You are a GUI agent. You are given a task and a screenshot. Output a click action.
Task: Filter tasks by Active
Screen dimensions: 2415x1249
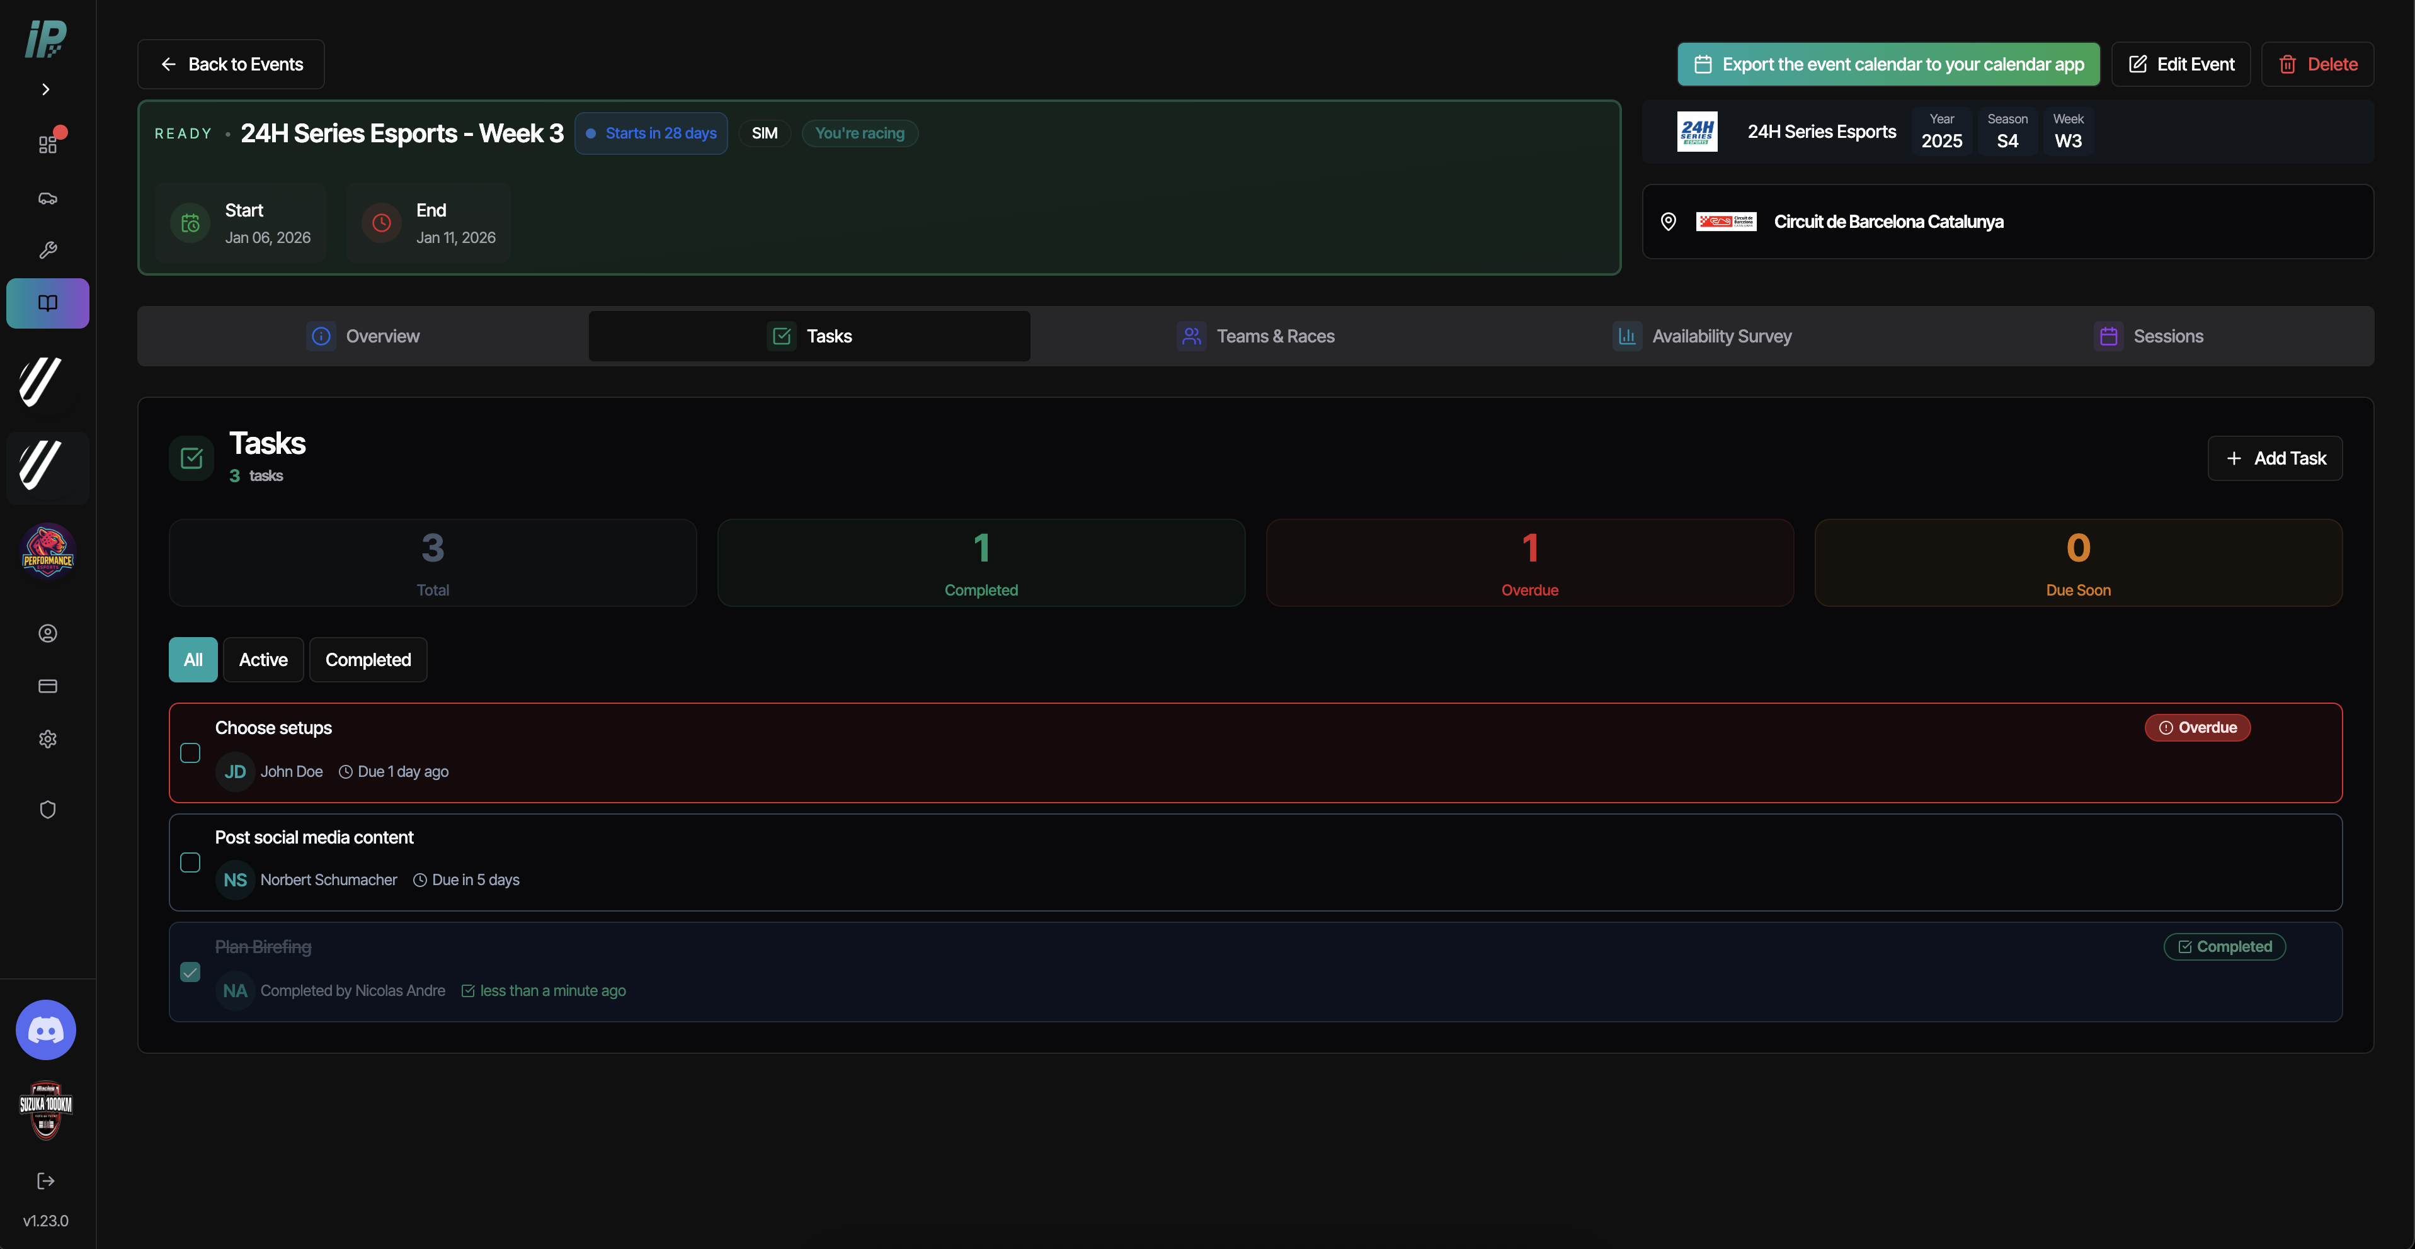[263, 660]
